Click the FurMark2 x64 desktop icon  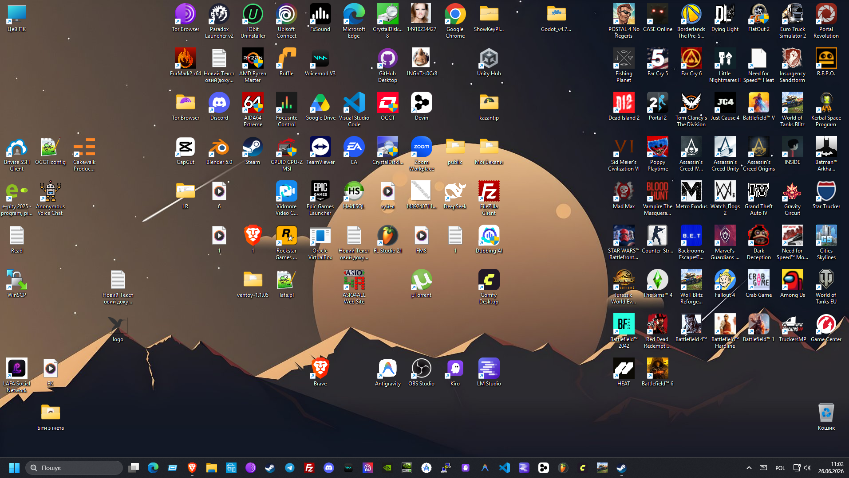[x=186, y=62]
